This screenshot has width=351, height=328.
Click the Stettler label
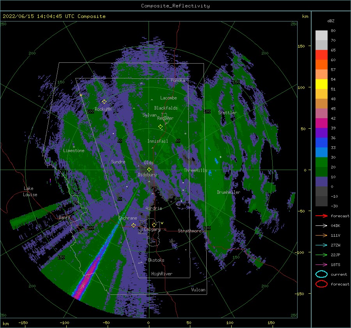(x=227, y=113)
